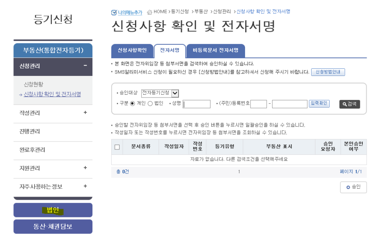Click the 자료가 없습니다 empty message
380x239 pixels.
click(239, 159)
